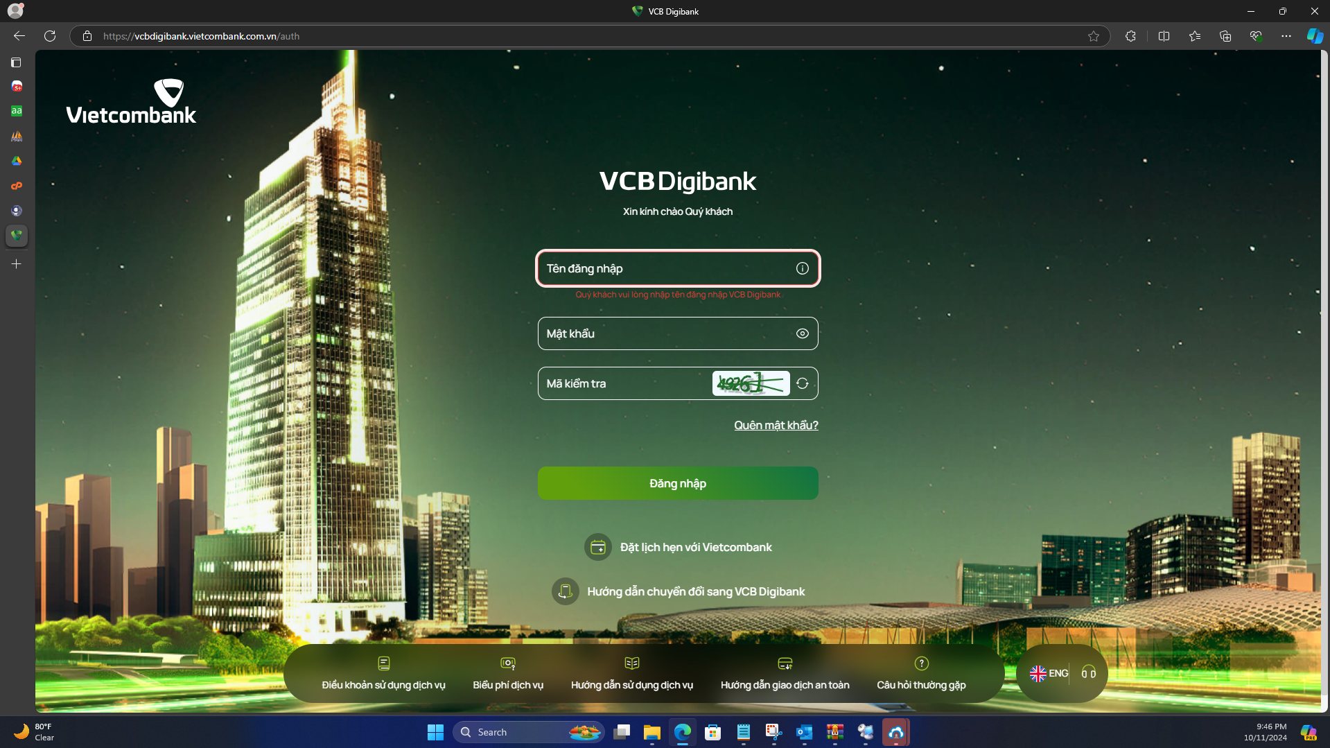Click Microsoft Edge taskbar icon
Viewport: 1330px width, 748px height.
click(x=683, y=732)
